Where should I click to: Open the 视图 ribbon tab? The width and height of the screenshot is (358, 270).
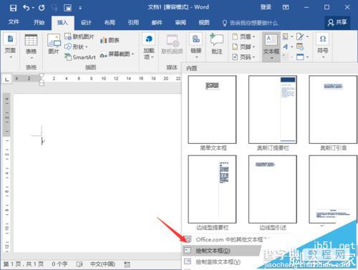[x=204, y=22]
